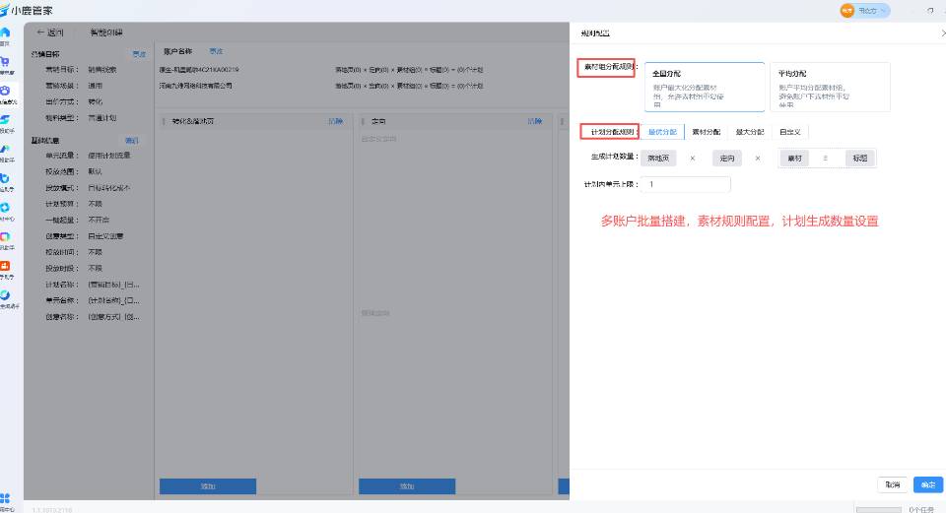
Task: Open the shopping cart icon in sidebar
Action: 6,62
